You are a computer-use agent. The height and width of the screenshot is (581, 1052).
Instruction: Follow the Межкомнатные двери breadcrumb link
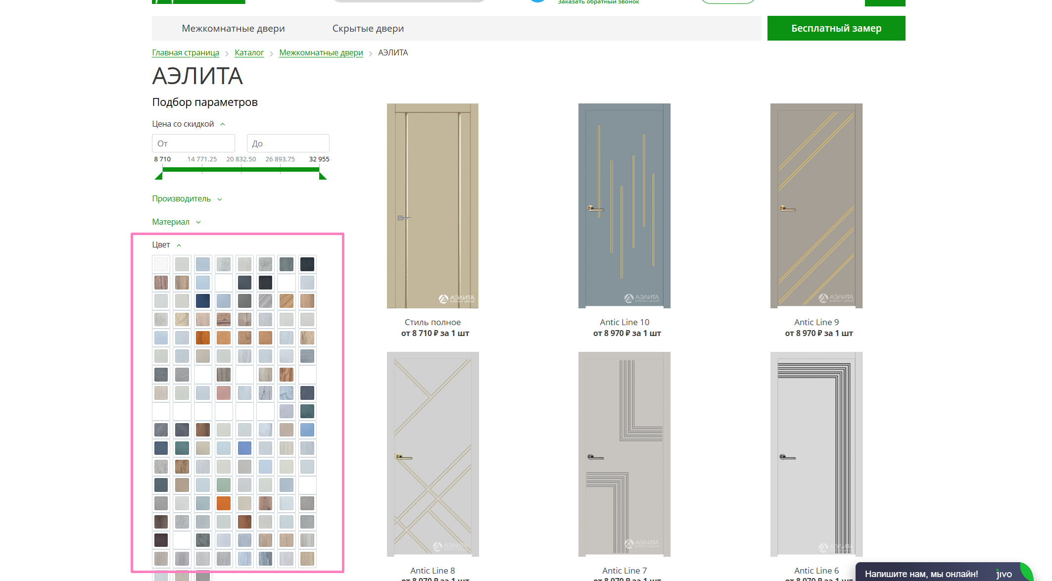[321, 52]
